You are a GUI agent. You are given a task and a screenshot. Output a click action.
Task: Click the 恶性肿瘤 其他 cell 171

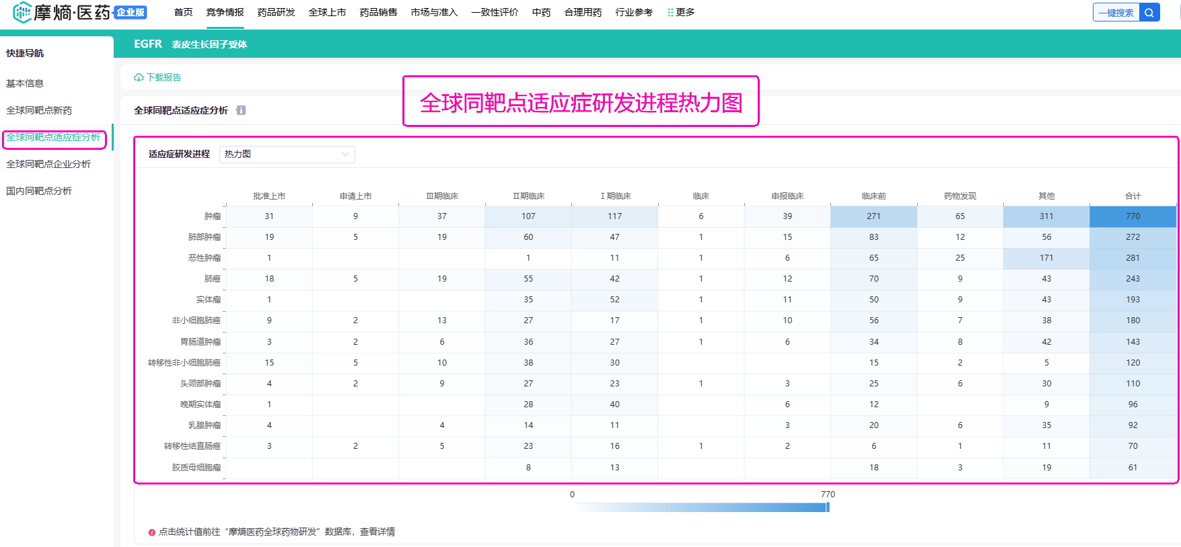pyautogui.click(x=1046, y=258)
